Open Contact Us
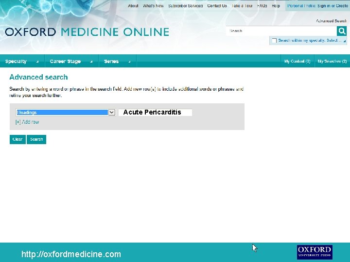Screen dimensions: 350x262 tap(217, 6)
